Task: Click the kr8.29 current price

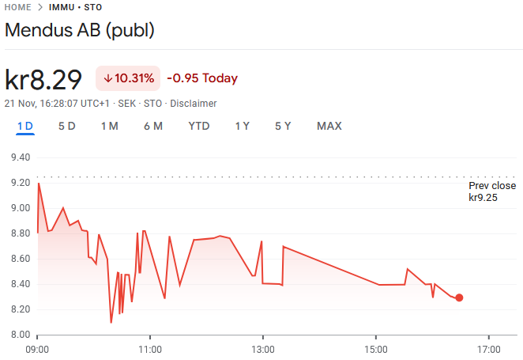Action: click(x=44, y=80)
